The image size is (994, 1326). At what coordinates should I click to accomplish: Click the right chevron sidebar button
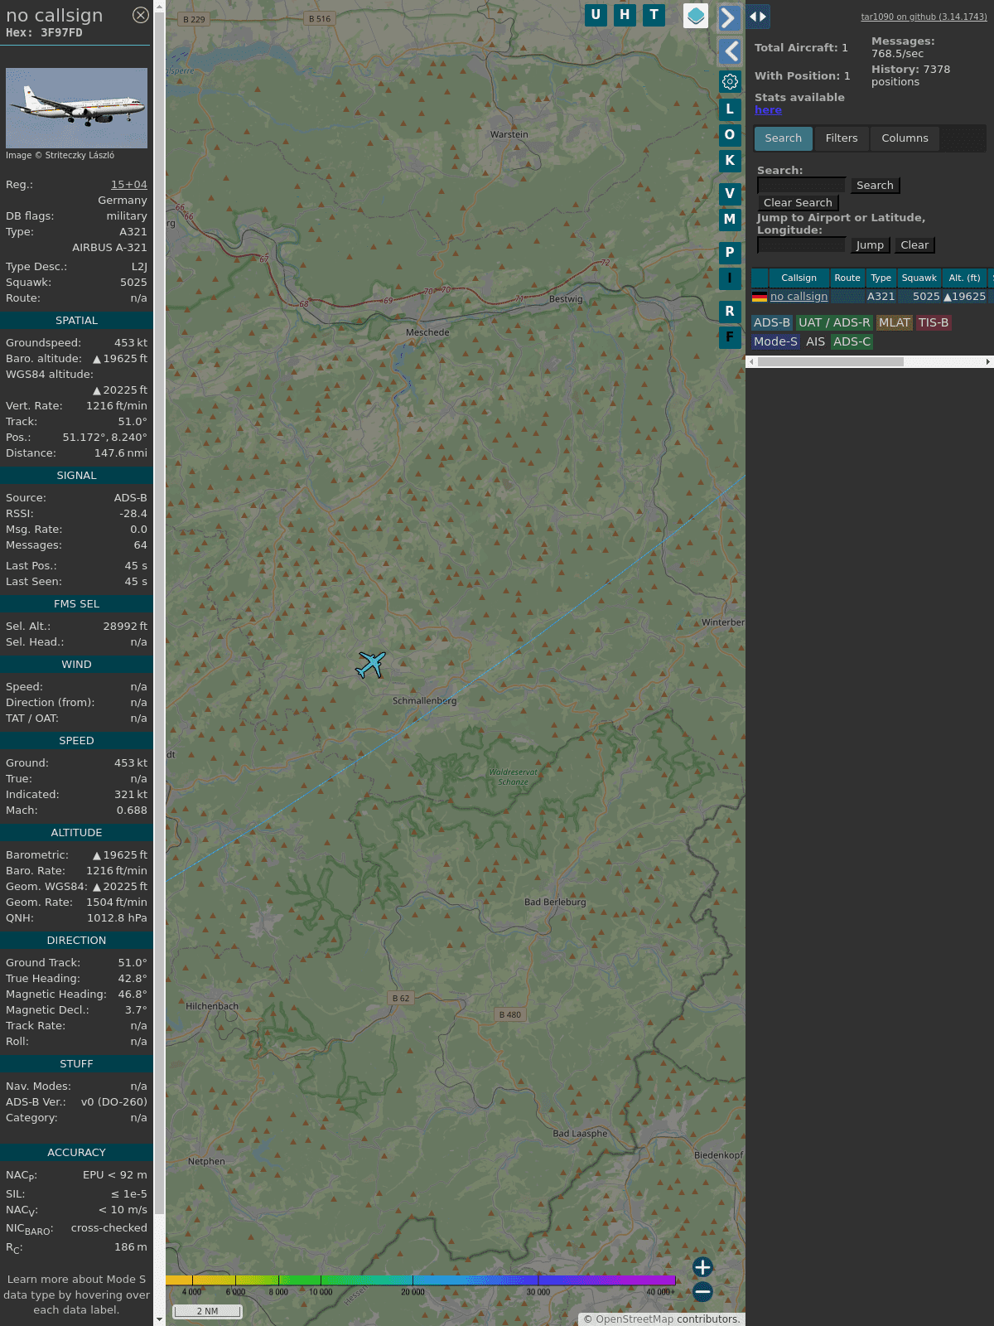coord(729,17)
